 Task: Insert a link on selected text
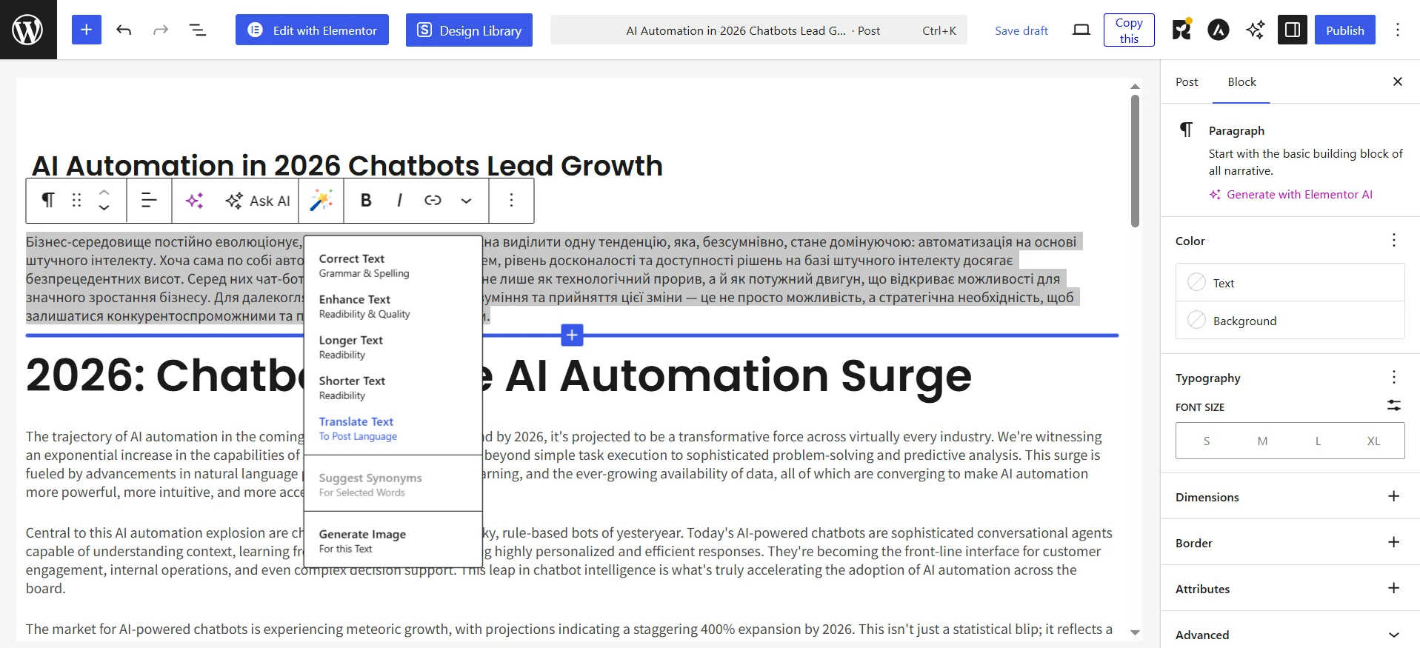pos(433,200)
